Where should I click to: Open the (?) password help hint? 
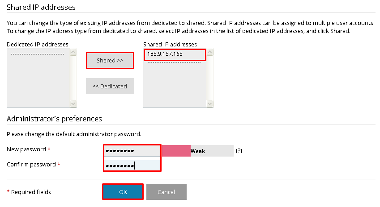point(239,151)
